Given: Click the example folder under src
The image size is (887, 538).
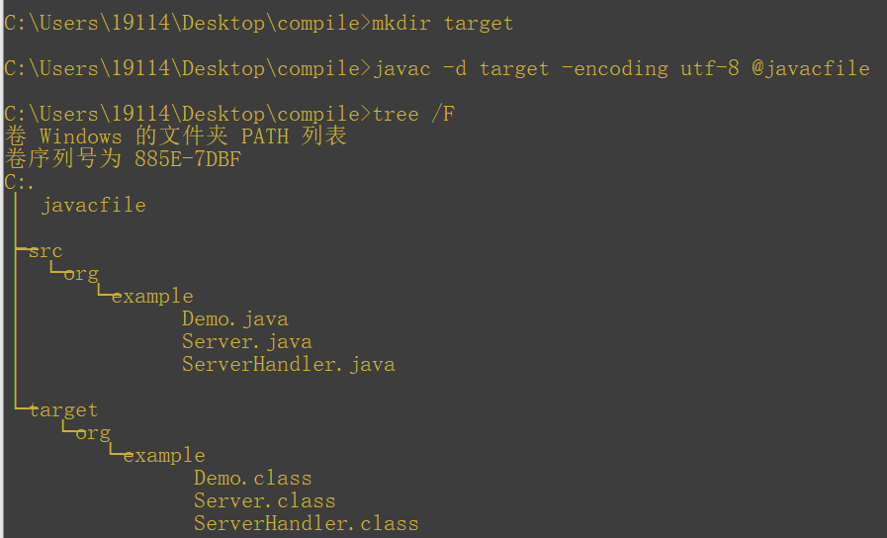Looking at the screenshot, I should coord(152,297).
